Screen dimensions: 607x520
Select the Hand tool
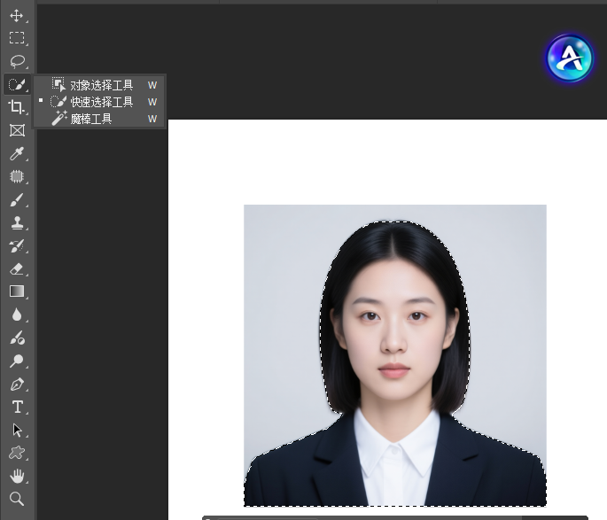[x=17, y=477]
